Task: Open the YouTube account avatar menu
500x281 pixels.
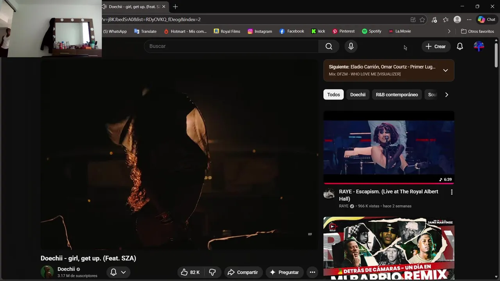Action: coord(479,46)
